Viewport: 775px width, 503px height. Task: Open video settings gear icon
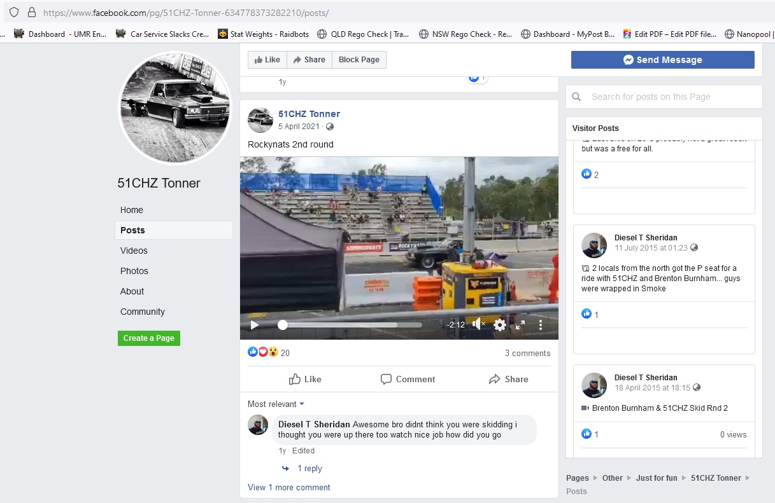tap(500, 325)
